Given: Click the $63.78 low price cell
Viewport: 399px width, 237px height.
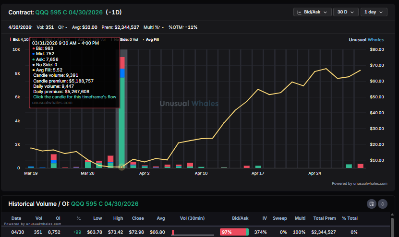Looking at the screenshot, I should [x=95, y=232].
